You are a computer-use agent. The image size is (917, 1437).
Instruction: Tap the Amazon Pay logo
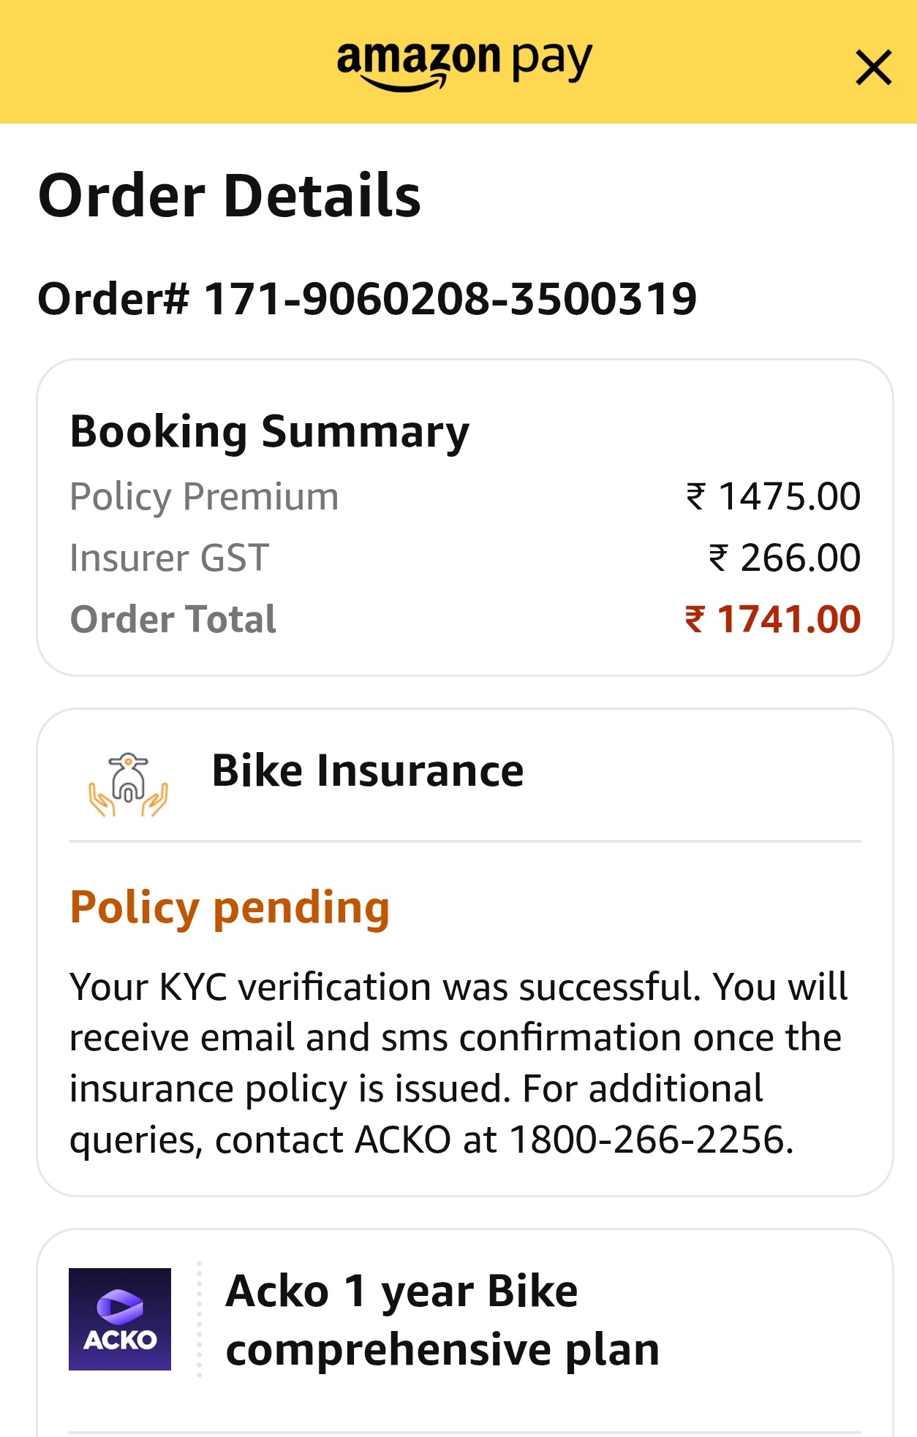click(x=464, y=63)
